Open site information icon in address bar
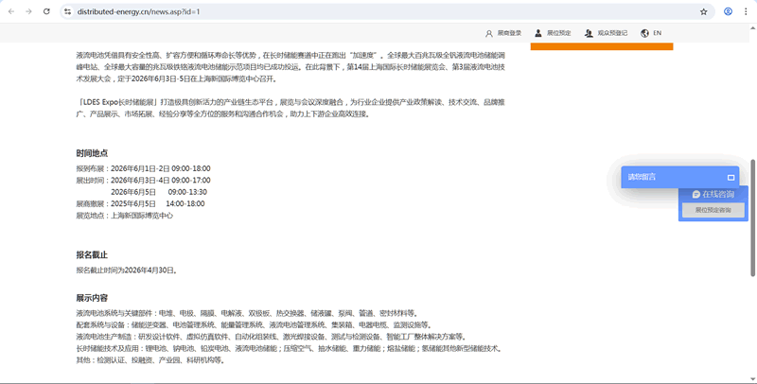 tap(67, 11)
